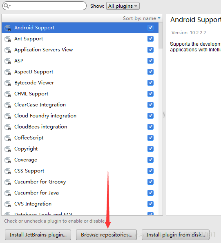This screenshot has width=221, height=243.
Task: Disable CSS Support checkbox
Action: click(150, 171)
